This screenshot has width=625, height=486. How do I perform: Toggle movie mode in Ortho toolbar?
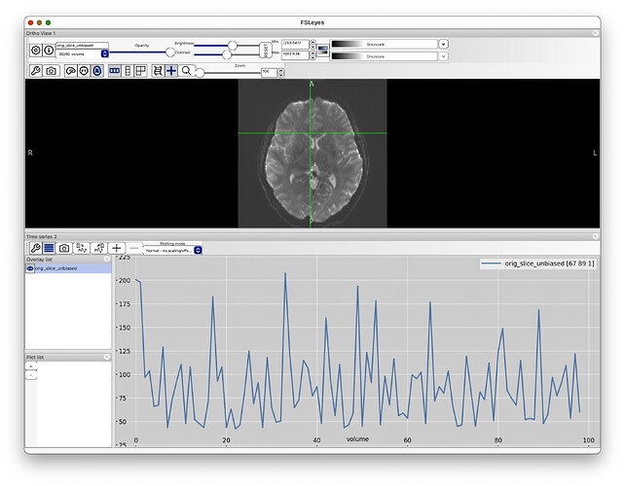point(158,71)
